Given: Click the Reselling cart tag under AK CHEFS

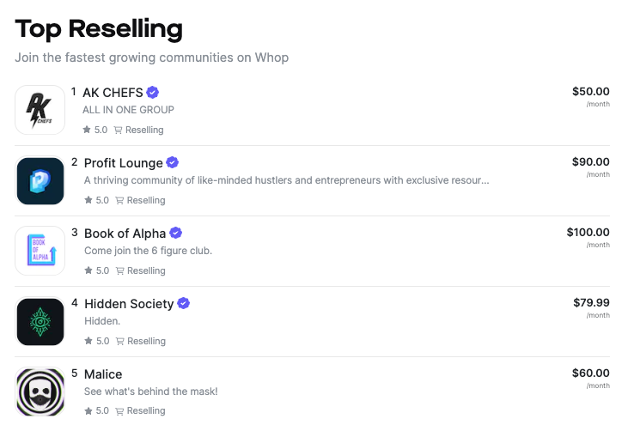Looking at the screenshot, I should 139,130.
